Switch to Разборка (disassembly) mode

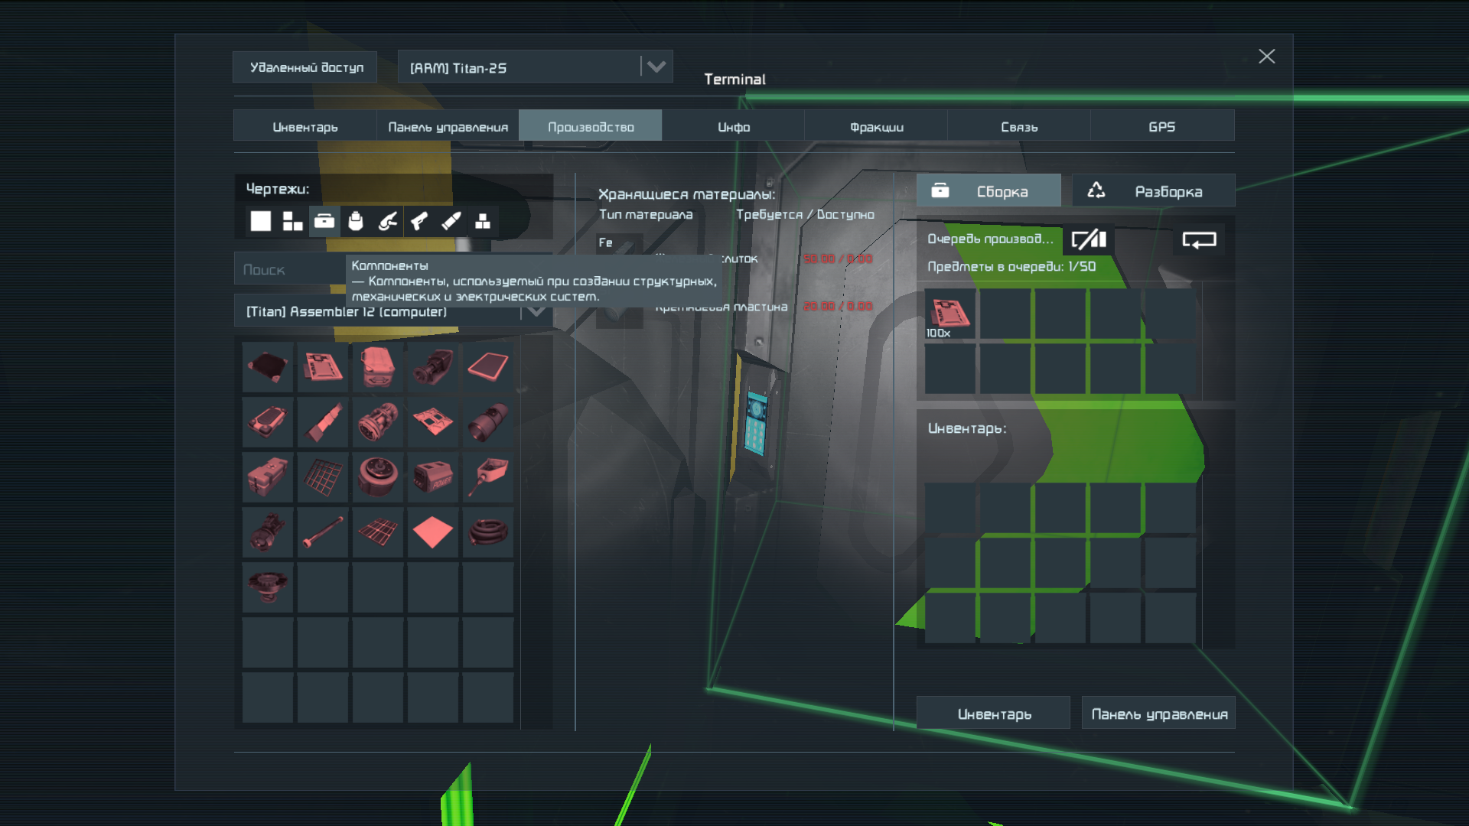[1153, 191]
